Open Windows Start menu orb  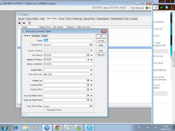coord(5,127)
